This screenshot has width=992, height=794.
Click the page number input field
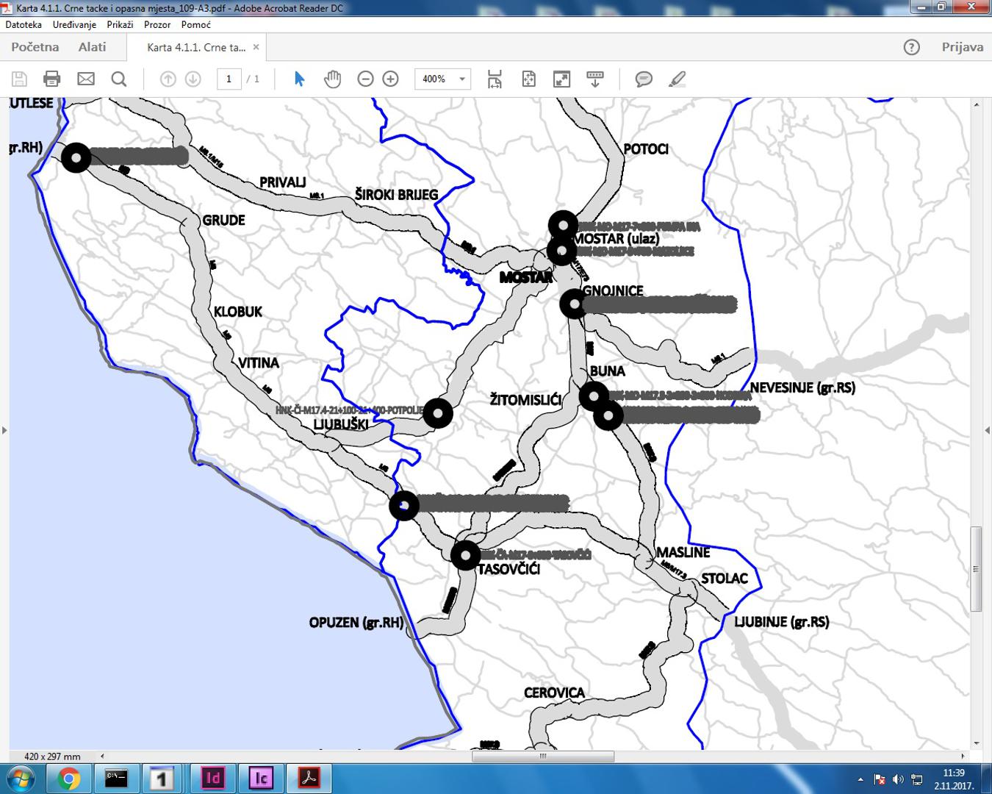click(229, 79)
